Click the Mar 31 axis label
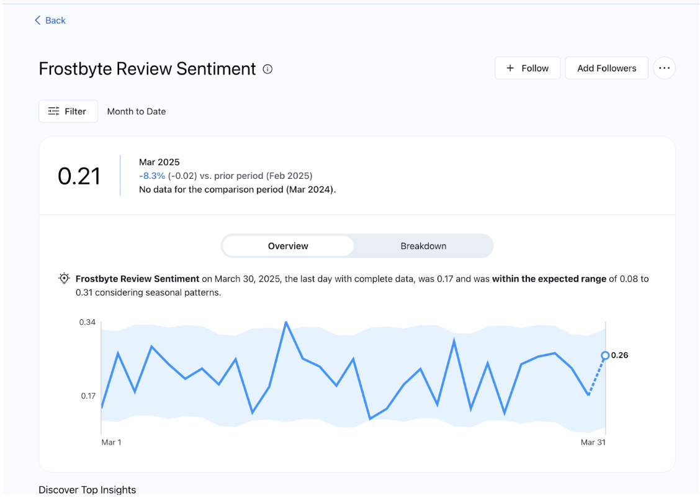The width and height of the screenshot is (700, 503). [x=593, y=442]
